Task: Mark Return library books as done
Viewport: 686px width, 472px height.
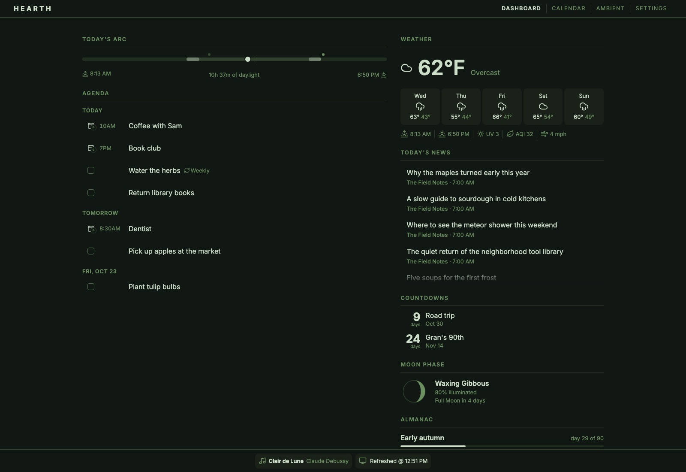Action: [91, 193]
